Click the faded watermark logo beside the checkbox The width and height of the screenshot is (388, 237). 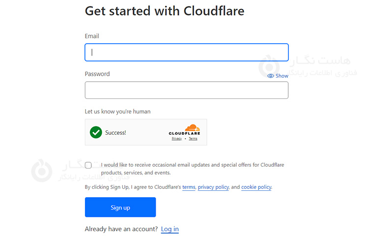pyautogui.click(x=41, y=170)
